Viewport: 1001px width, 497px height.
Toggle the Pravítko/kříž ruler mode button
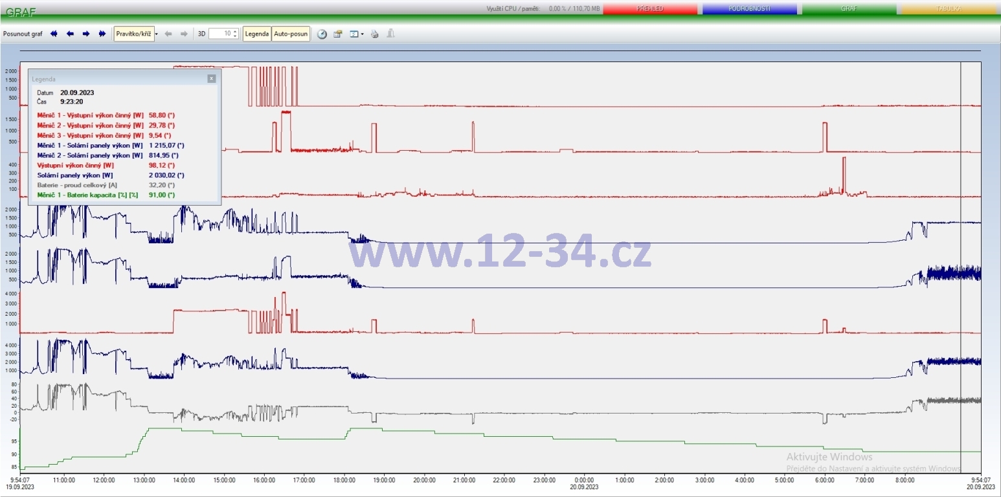tap(134, 34)
